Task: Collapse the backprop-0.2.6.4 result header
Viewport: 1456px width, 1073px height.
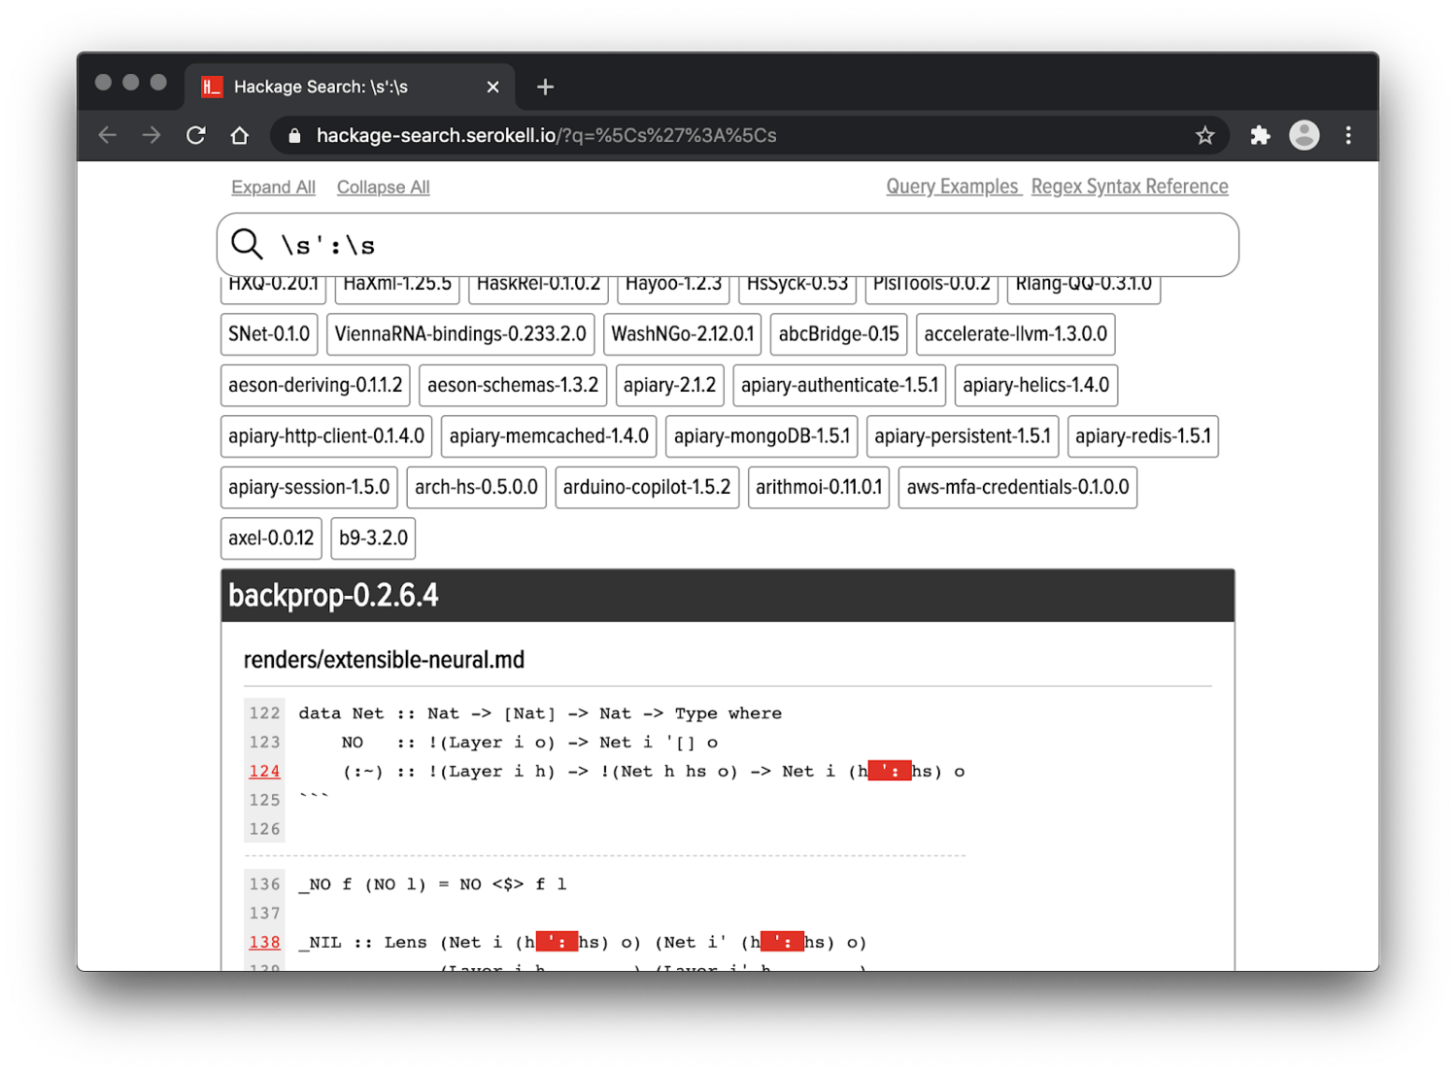Action: [728, 596]
